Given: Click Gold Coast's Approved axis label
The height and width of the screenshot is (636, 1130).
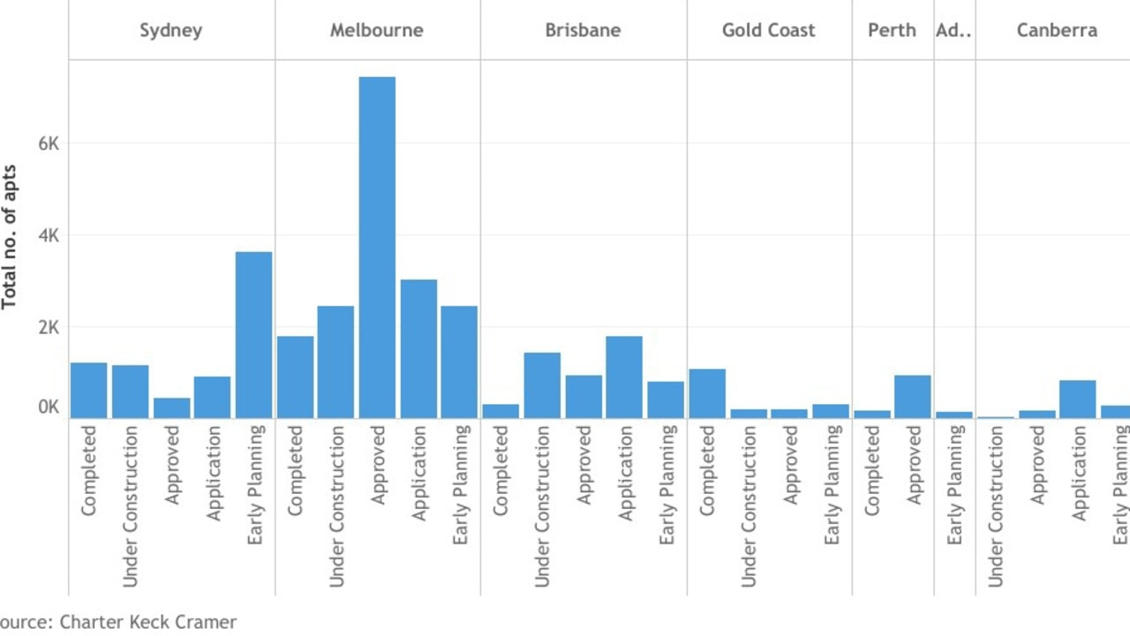Looking at the screenshot, I should pyautogui.click(x=790, y=465).
